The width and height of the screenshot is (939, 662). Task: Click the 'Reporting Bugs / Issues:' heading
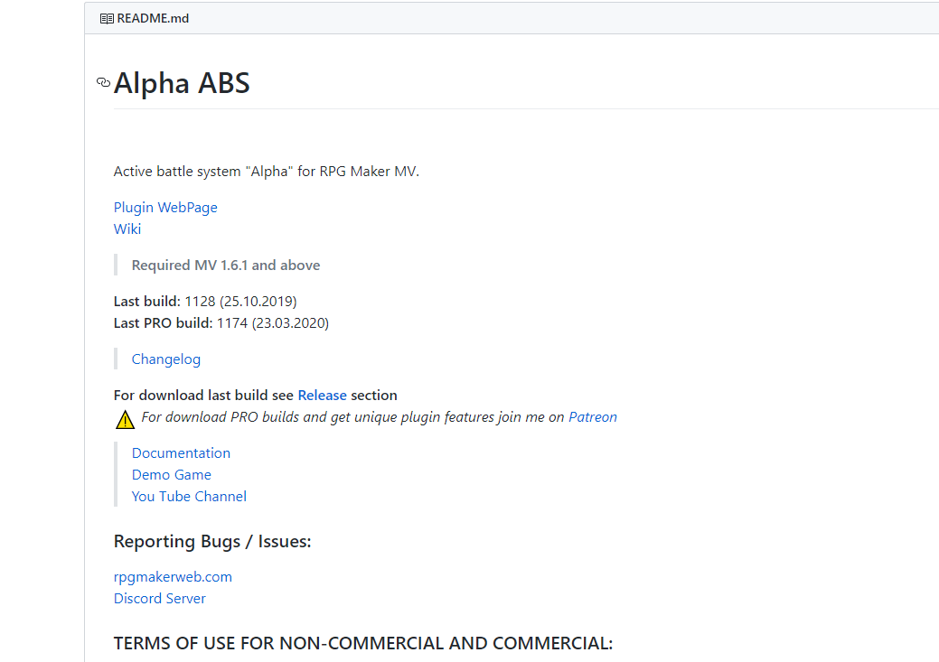(212, 542)
